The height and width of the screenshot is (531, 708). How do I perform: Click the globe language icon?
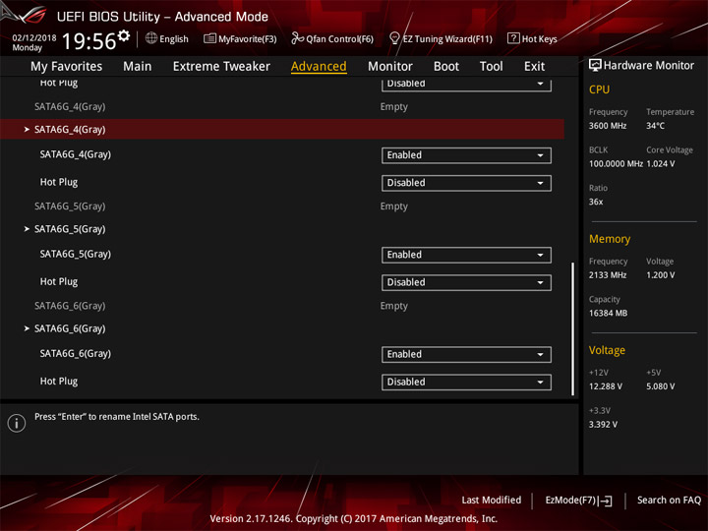(151, 38)
